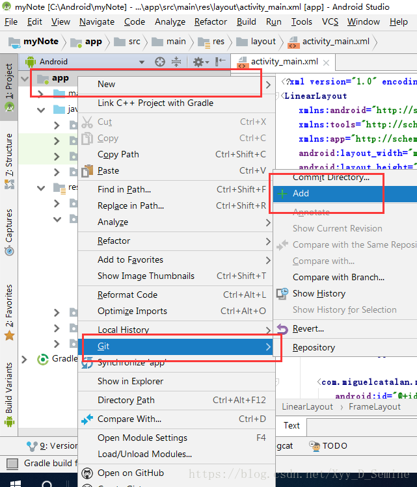This screenshot has width=417, height=487.
Task: Click the res breadcrumb folder
Action: [211, 42]
